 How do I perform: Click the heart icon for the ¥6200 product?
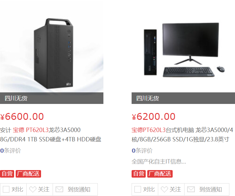coord(164,189)
